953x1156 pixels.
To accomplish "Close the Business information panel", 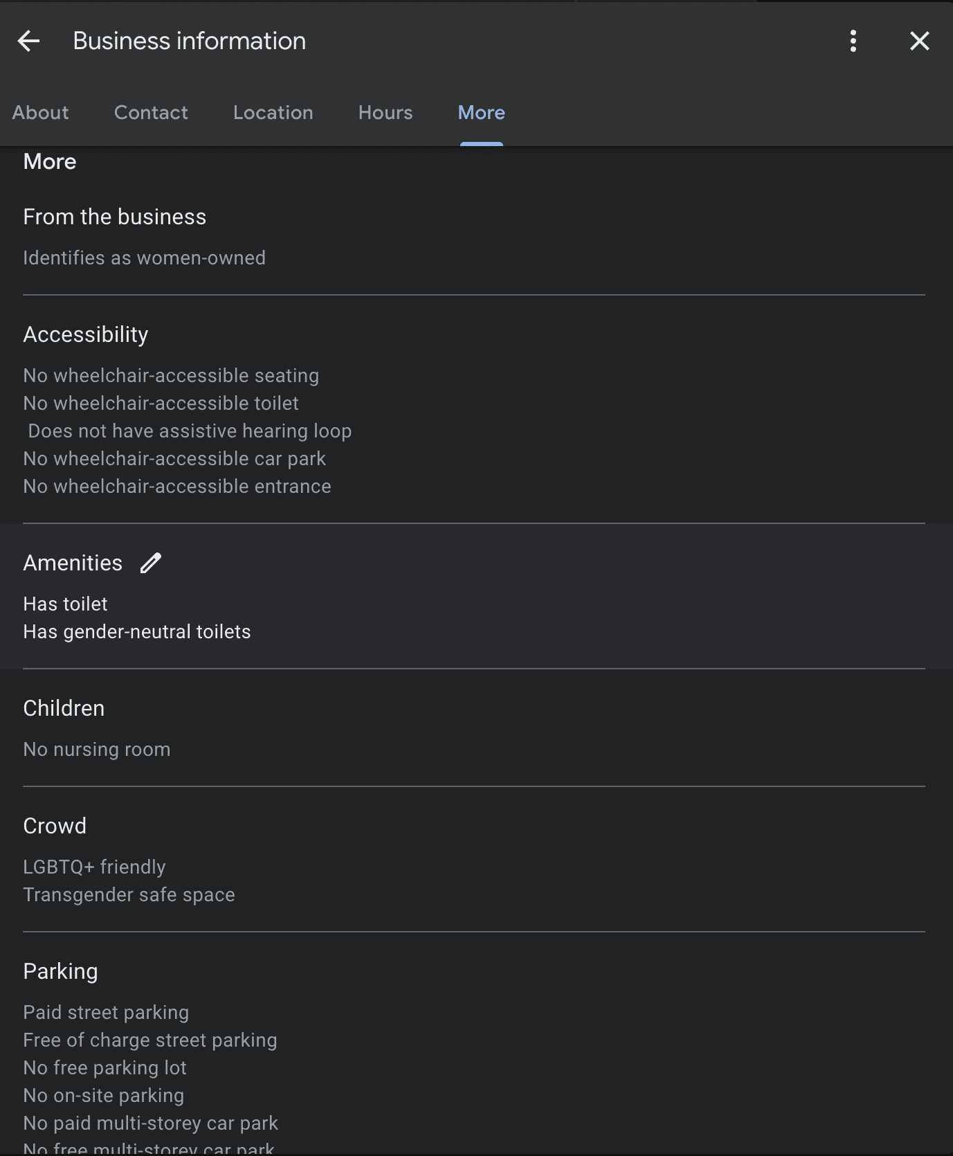I will pyautogui.click(x=919, y=41).
